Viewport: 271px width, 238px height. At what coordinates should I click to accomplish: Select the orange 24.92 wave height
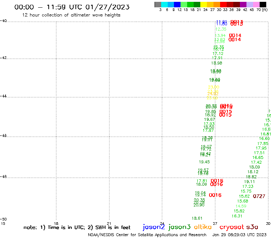point(213,94)
